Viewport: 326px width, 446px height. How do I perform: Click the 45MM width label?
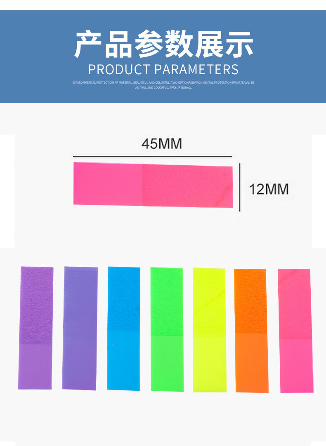(161, 144)
